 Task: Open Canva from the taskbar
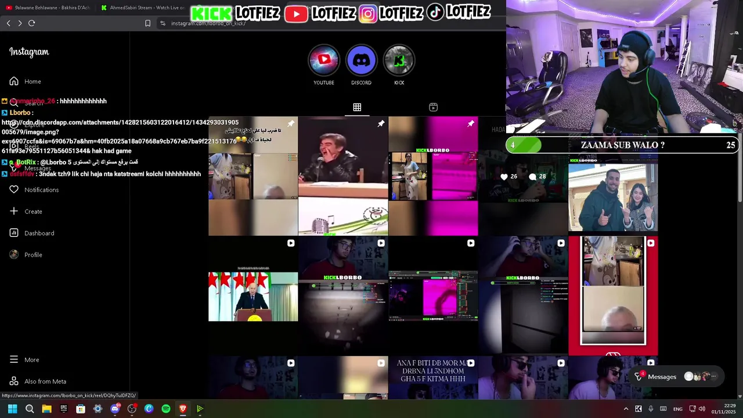click(x=149, y=409)
